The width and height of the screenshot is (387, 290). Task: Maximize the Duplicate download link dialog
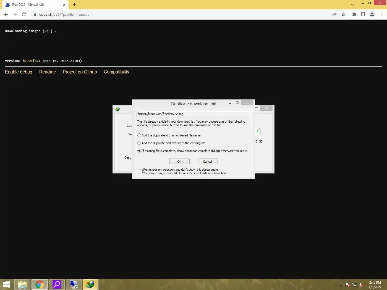click(237, 102)
